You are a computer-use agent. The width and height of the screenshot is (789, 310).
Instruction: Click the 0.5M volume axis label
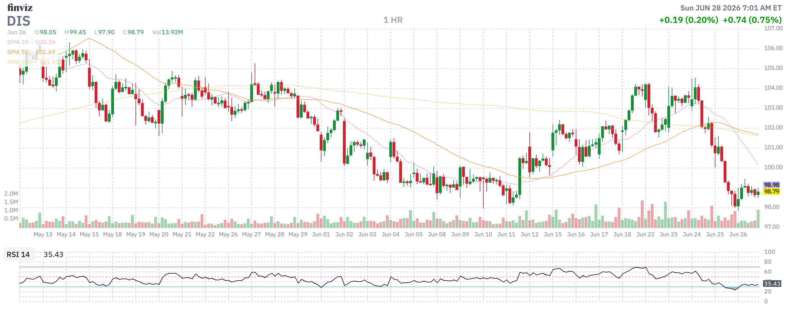tap(11, 219)
